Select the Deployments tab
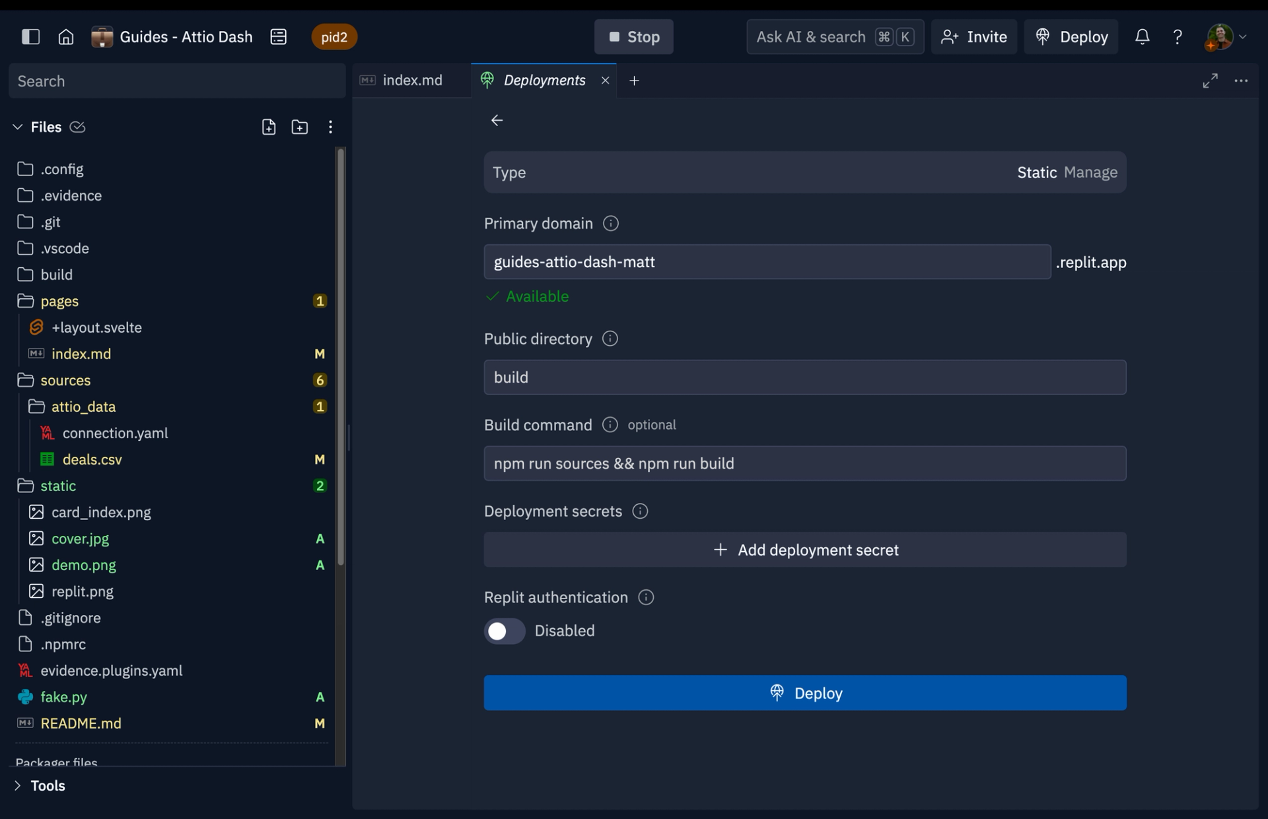 pyautogui.click(x=544, y=79)
